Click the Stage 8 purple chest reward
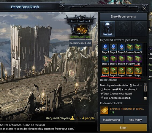The height and width of the screenshot is (133, 152). [121, 59]
